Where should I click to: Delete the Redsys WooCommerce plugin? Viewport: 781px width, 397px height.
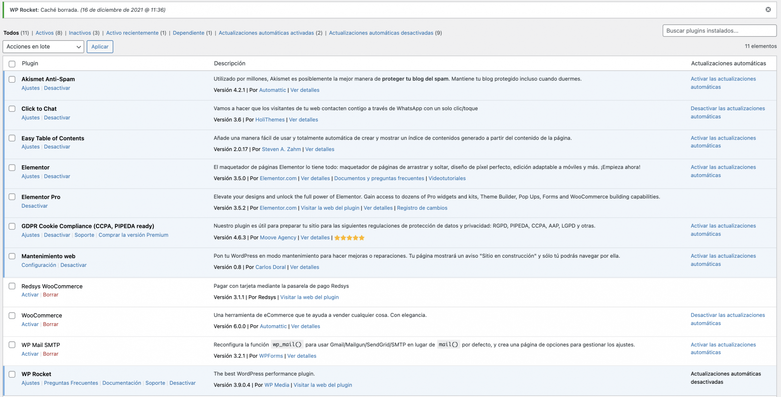tap(51, 295)
